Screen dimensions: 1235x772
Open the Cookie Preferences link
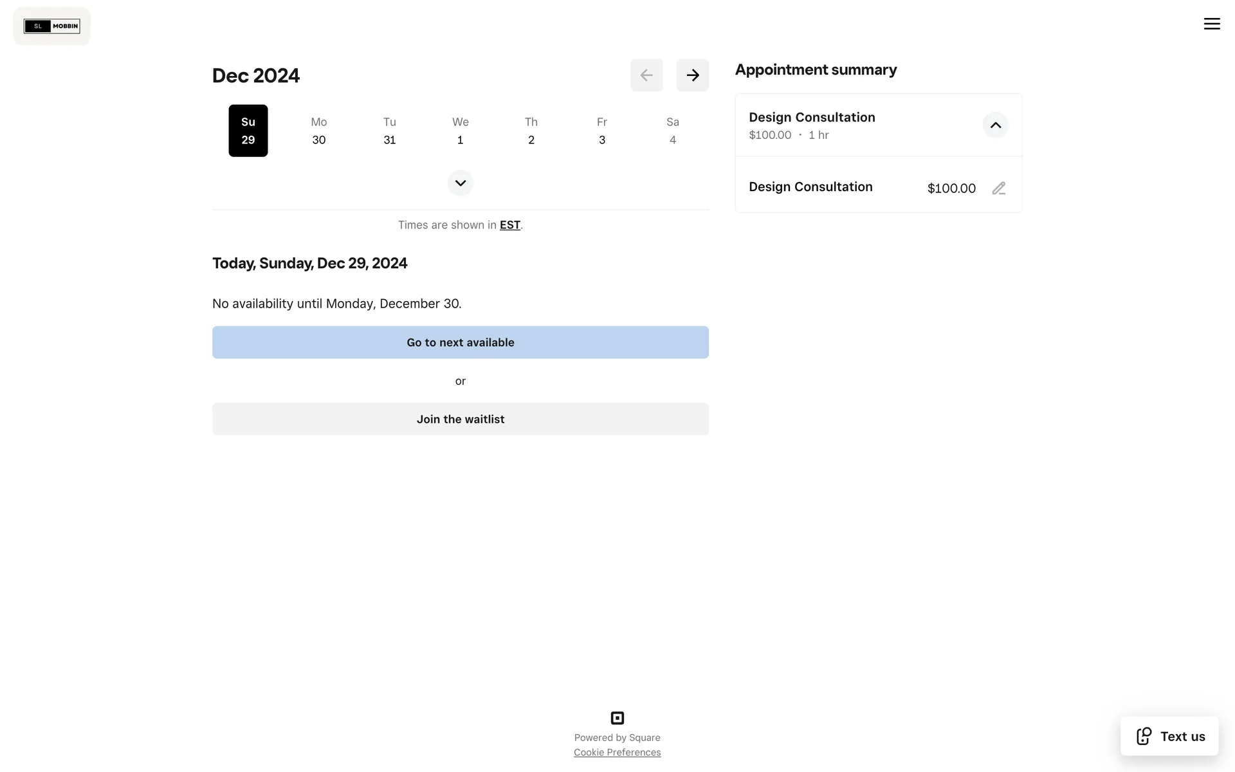617,753
